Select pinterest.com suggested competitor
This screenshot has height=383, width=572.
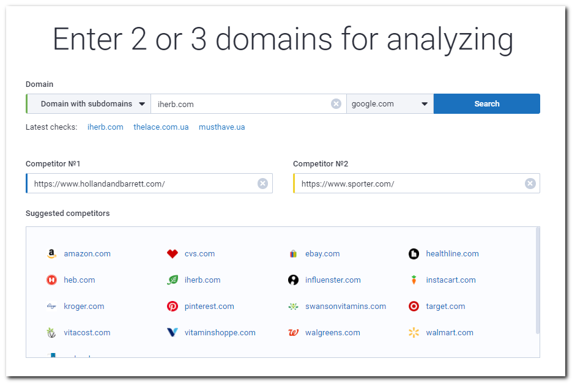[x=209, y=306]
